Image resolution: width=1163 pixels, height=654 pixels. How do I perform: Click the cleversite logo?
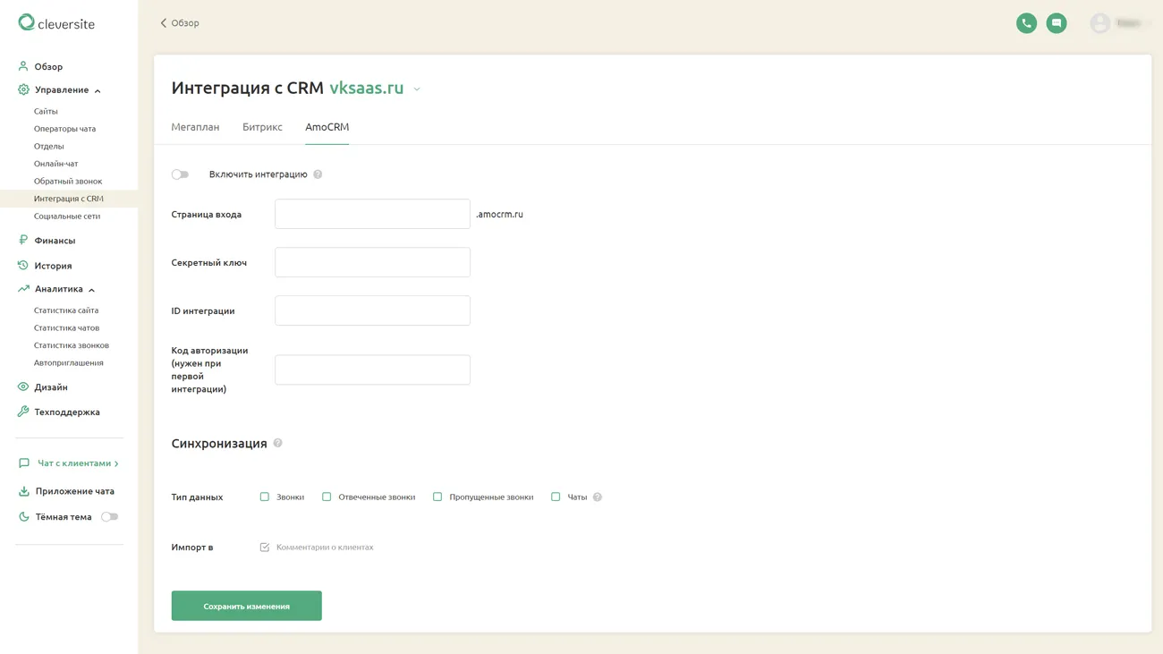tap(56, 23)
